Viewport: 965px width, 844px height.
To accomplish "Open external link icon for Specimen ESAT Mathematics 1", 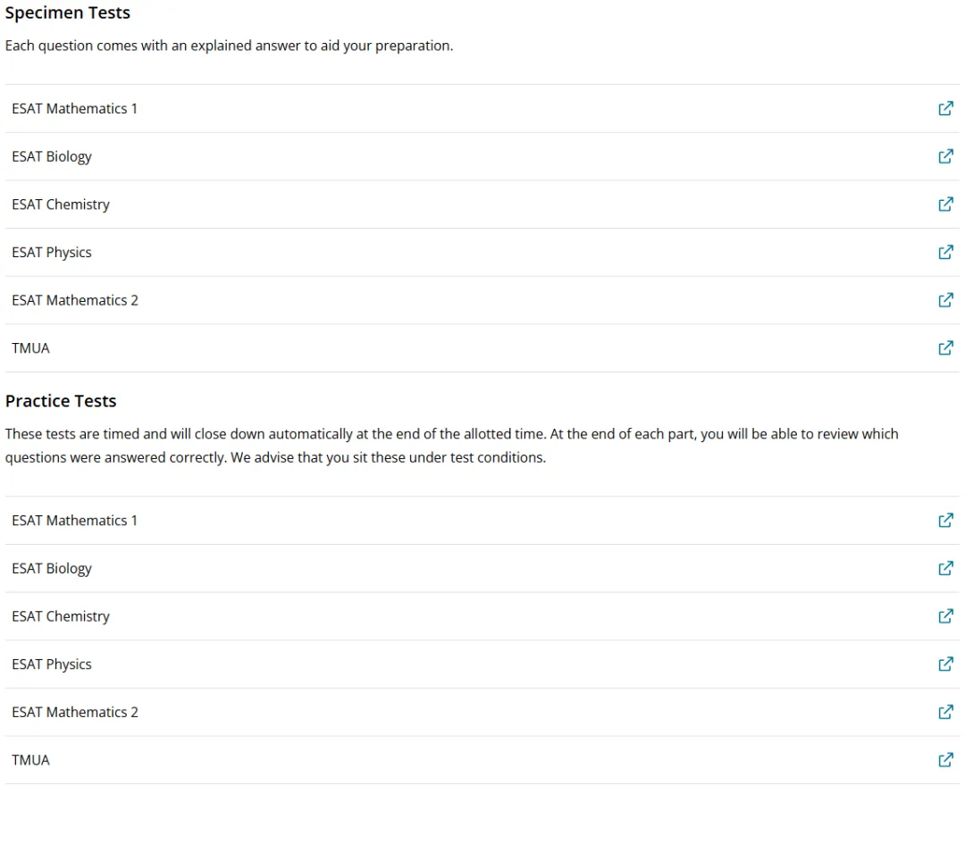I will (945, 108).
